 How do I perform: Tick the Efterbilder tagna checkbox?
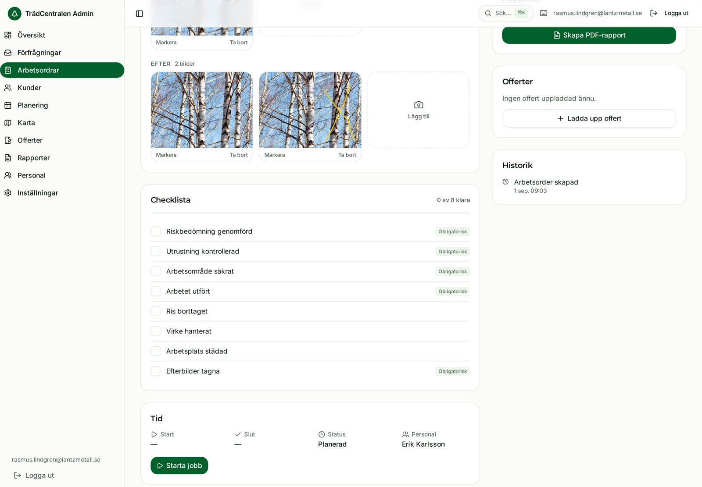156,371
